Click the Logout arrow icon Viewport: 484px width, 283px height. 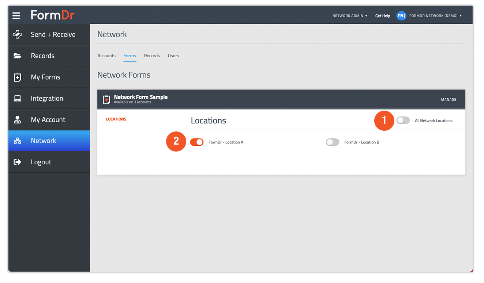(17, 162)
